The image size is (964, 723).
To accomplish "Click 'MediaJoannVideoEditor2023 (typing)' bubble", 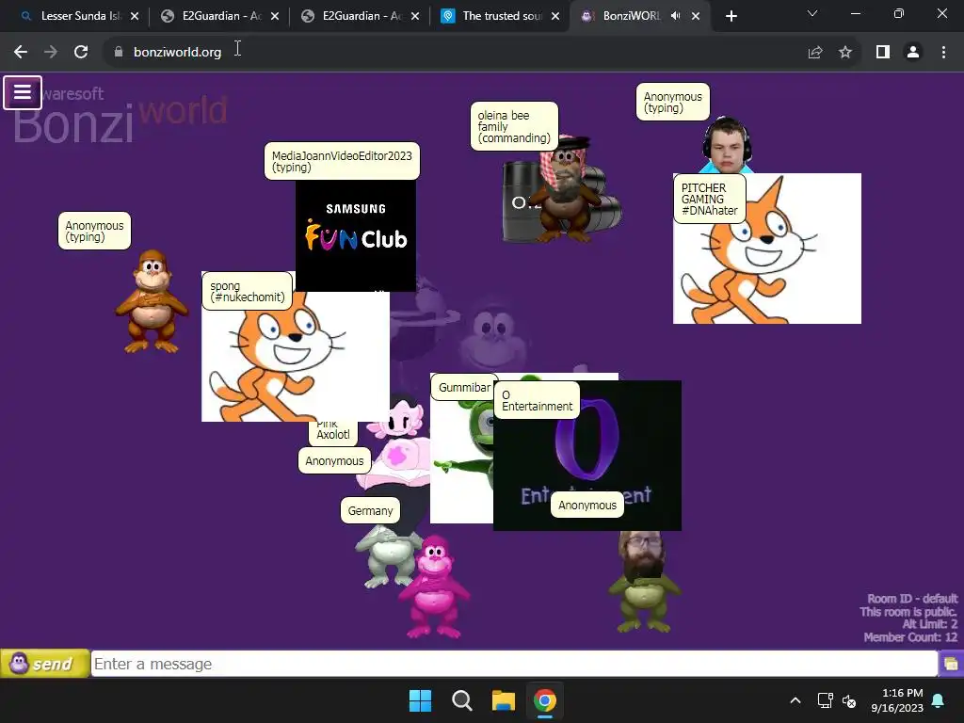I will [x=342, y=162].
